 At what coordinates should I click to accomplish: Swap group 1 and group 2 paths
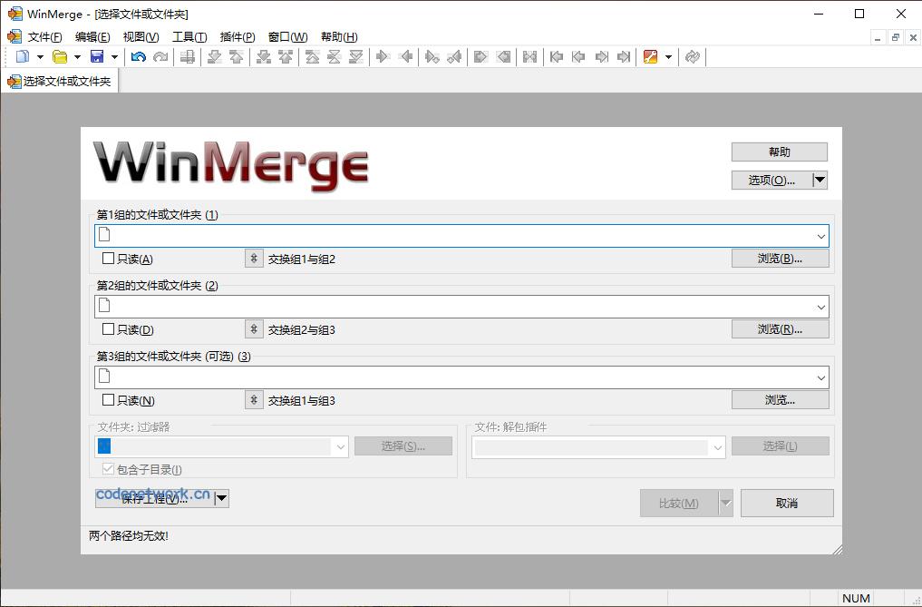point(254,259)
